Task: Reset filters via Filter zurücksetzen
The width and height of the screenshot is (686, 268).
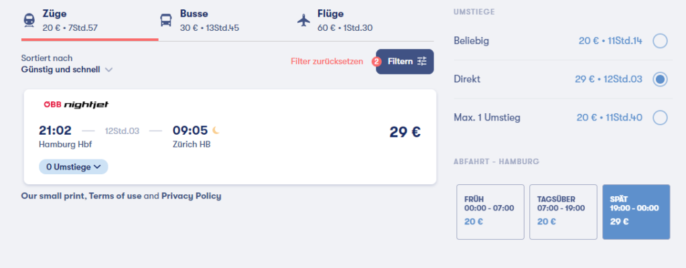Action: [327, 62]
